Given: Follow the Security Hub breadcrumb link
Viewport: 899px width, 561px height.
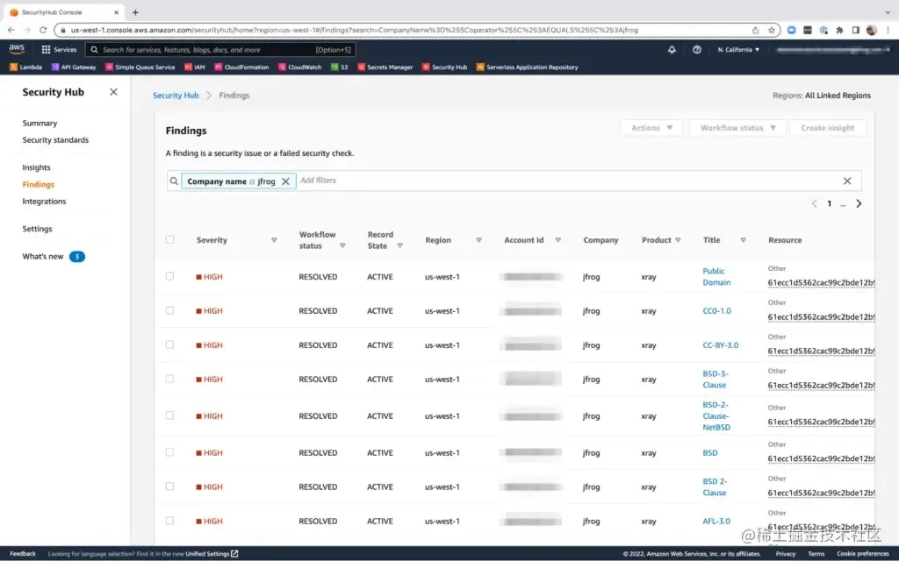Looking at the screenshot, I should click(x=176, y=95).
